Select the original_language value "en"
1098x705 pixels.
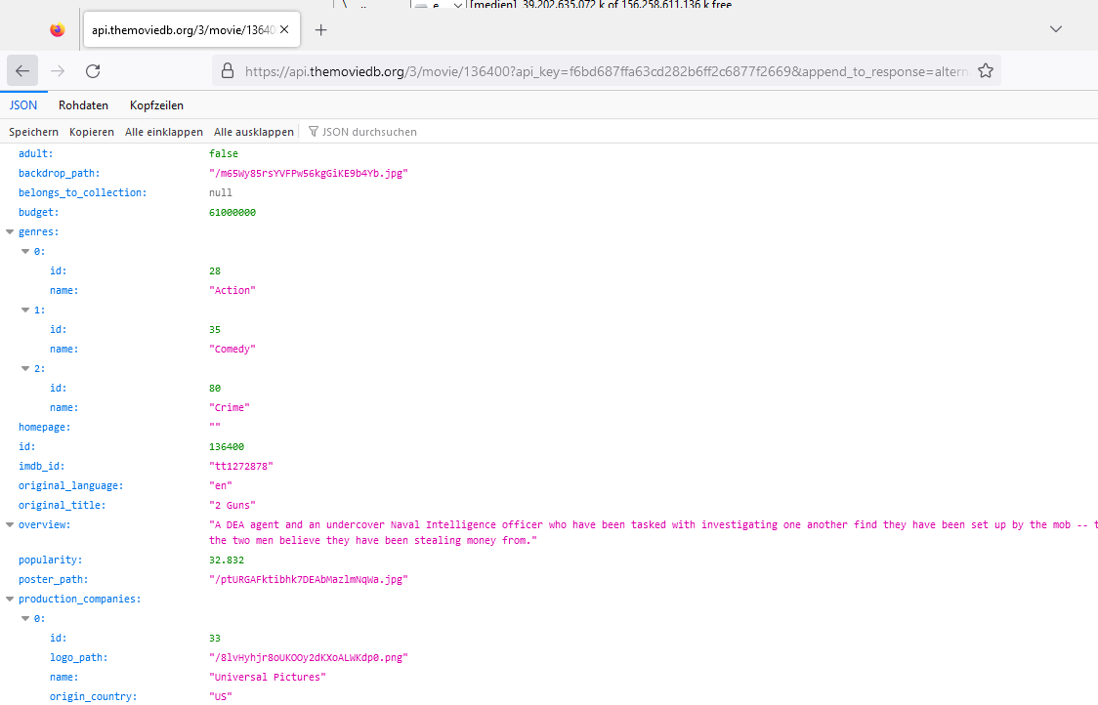coord(221,486)
